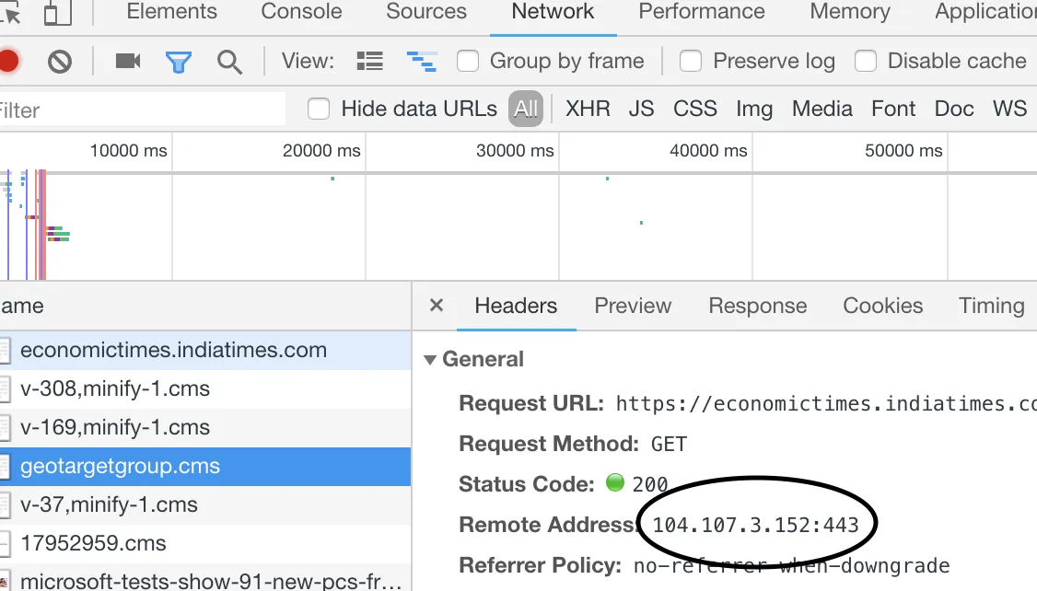Click the capture screenshots camera icon
1037x591 pixels.
pos(128,62)
